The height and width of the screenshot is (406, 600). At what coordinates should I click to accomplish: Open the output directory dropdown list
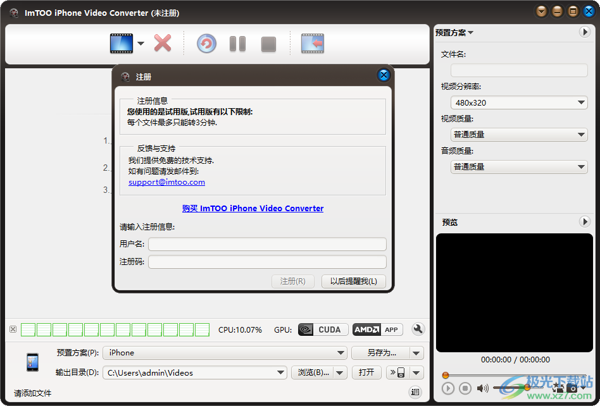pyautogui.click(x=280, y=372)
